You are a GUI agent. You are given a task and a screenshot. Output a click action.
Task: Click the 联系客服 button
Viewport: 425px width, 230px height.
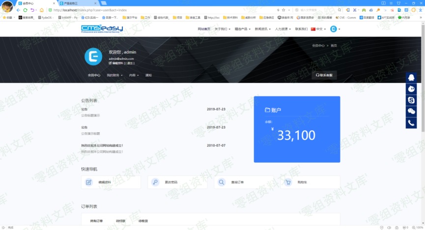tap(324, 75)
